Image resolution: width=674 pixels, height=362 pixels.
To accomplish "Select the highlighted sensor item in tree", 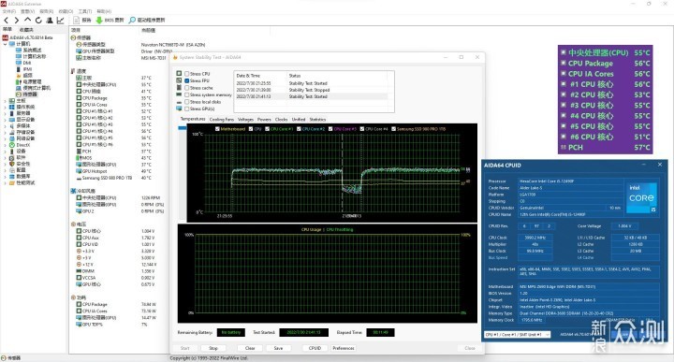I will click(30, 94).
